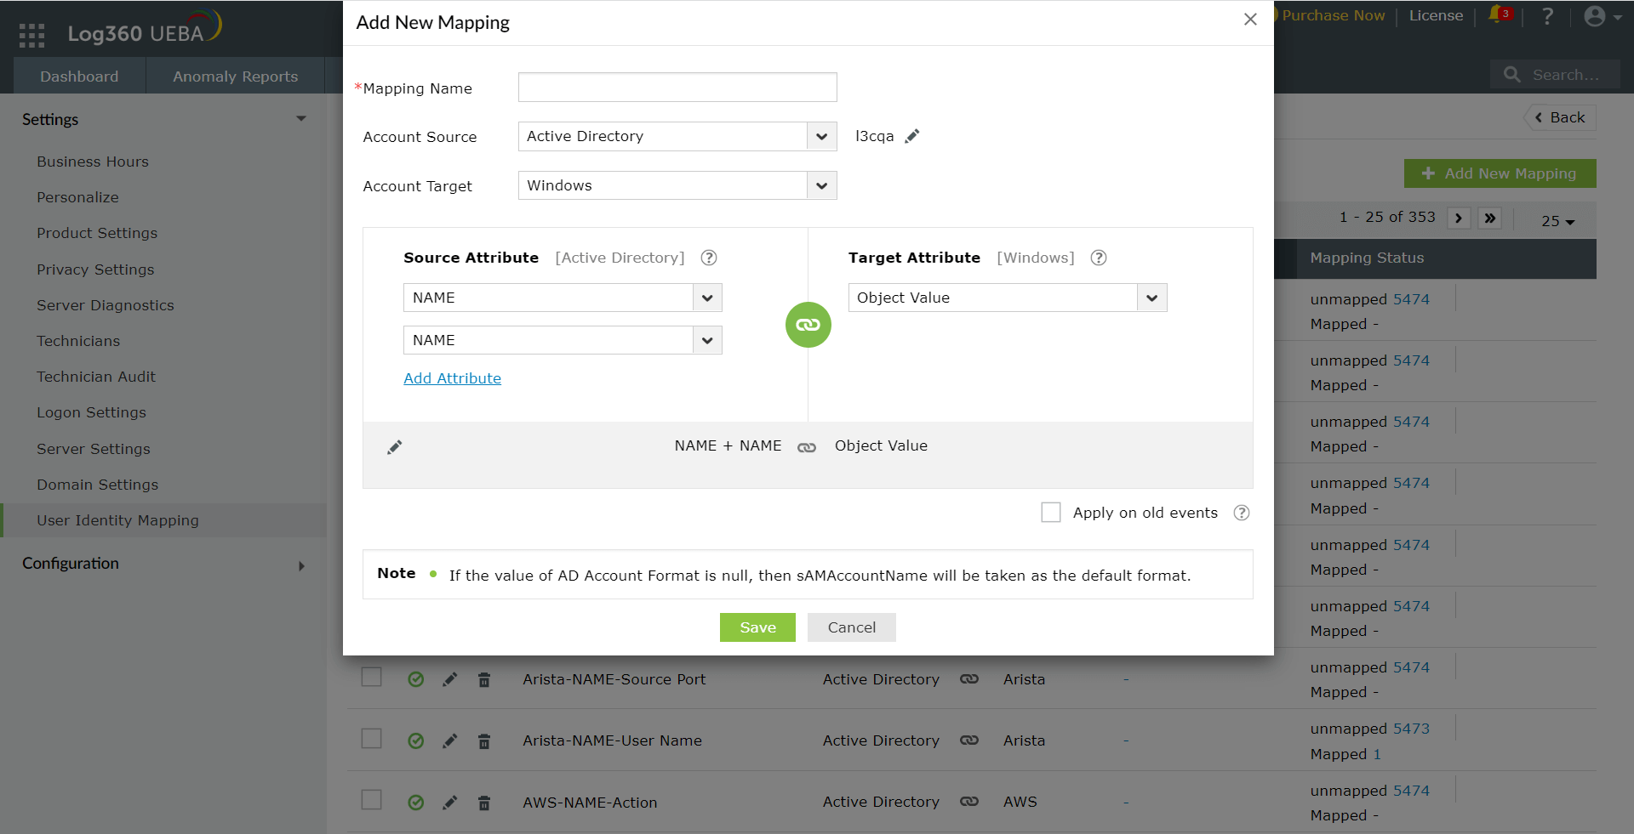Click the apps grid icon top-left

tap(31, 34)
